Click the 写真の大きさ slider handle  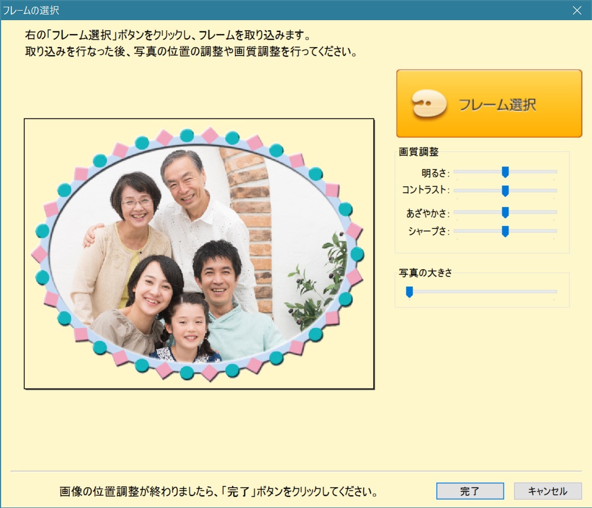(x=409, y=292)
